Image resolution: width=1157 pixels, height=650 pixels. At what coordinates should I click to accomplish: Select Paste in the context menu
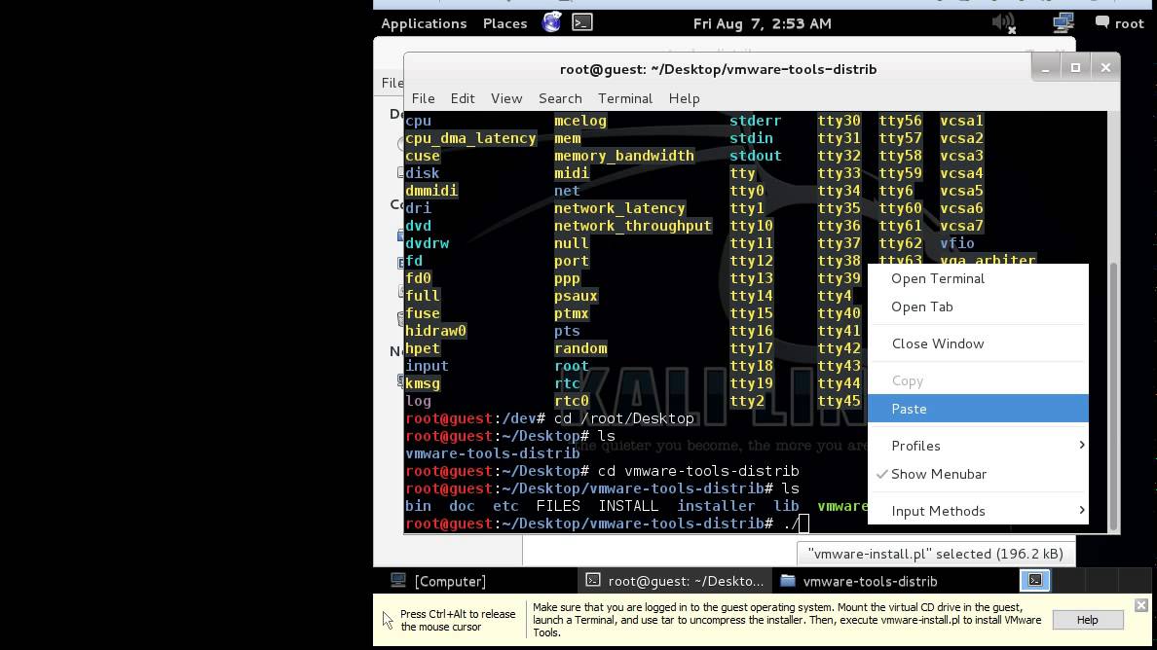pos(978,409)
